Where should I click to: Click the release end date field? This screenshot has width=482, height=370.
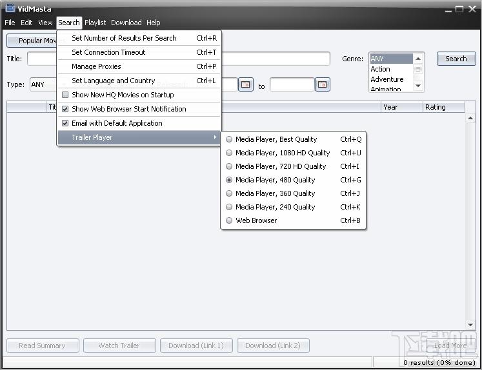pyautogui.click(x=292, y=84)
